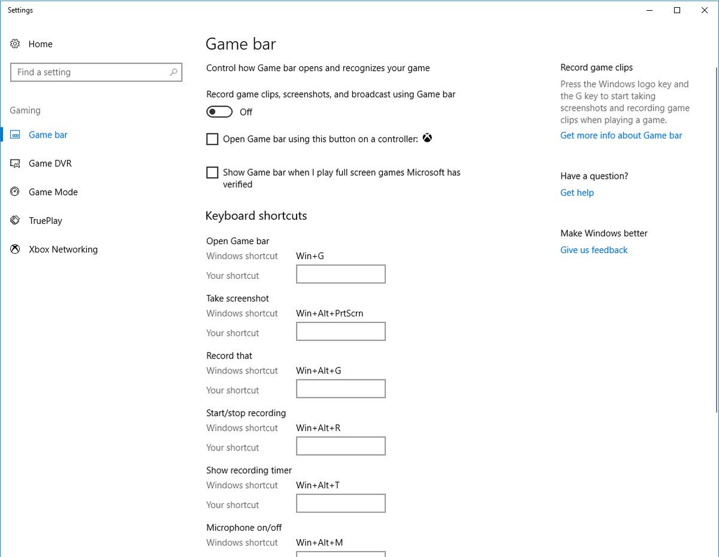Screen dimensions: 719x557
Task: Click Your shortcut field for Show recording timer
Action: (x=341, y=504)
